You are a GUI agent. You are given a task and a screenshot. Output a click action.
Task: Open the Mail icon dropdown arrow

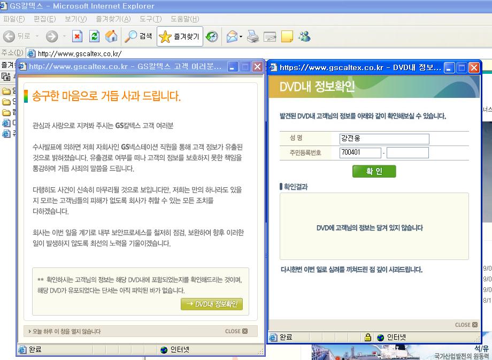(x=241, y=36)
